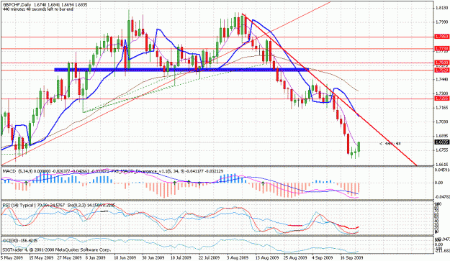Viewport: 450px width, 261px height.
Task: Click the 1.7440 price scale value
Action: (x=441, y=79)
